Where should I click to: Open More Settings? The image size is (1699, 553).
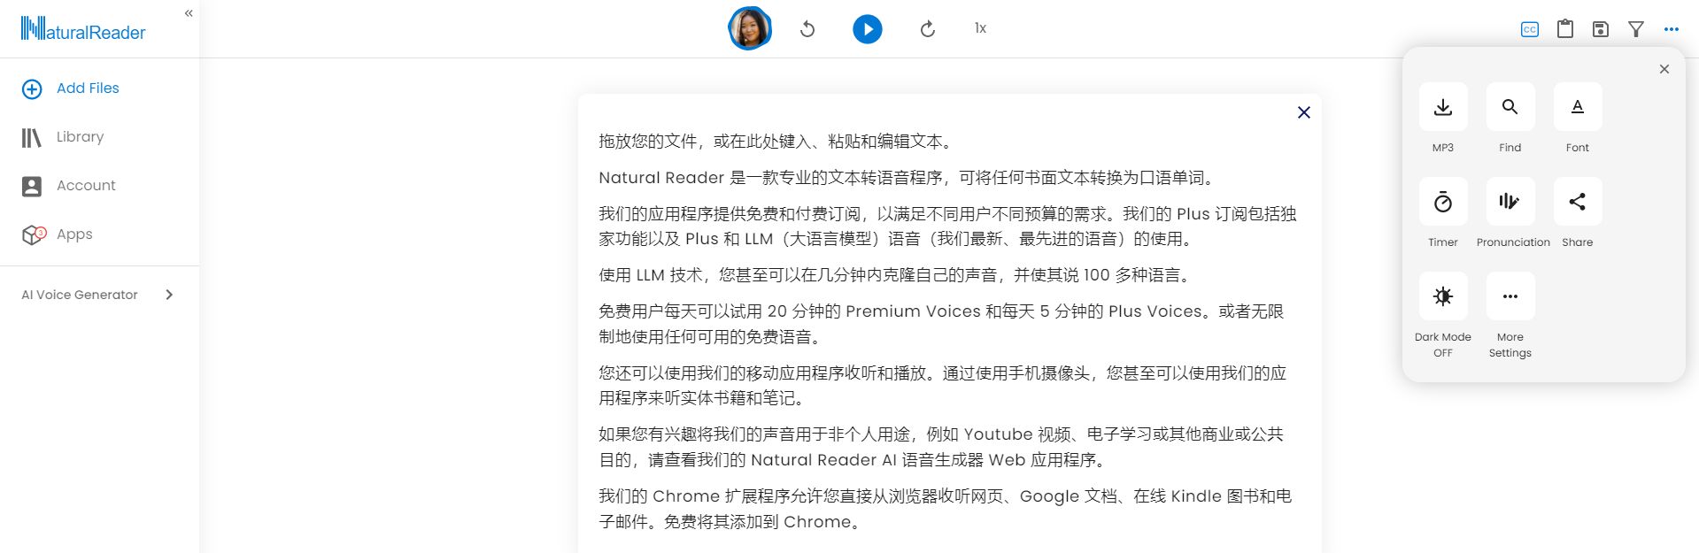tap(1510, 296)
